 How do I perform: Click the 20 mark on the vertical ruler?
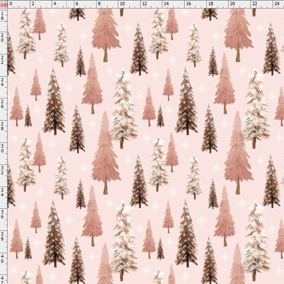point(2,38)
